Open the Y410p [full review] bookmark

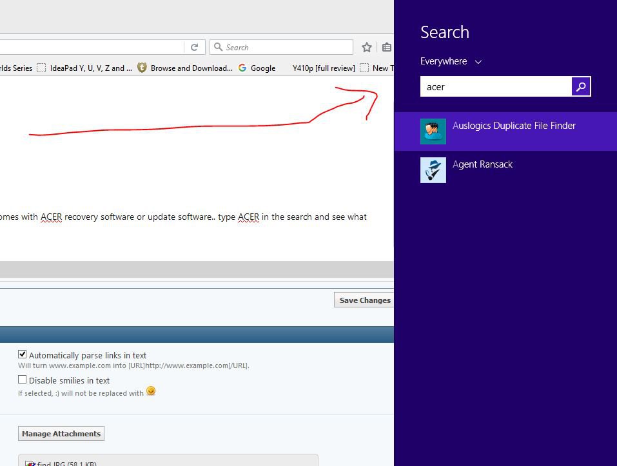(x=323, y=68)
